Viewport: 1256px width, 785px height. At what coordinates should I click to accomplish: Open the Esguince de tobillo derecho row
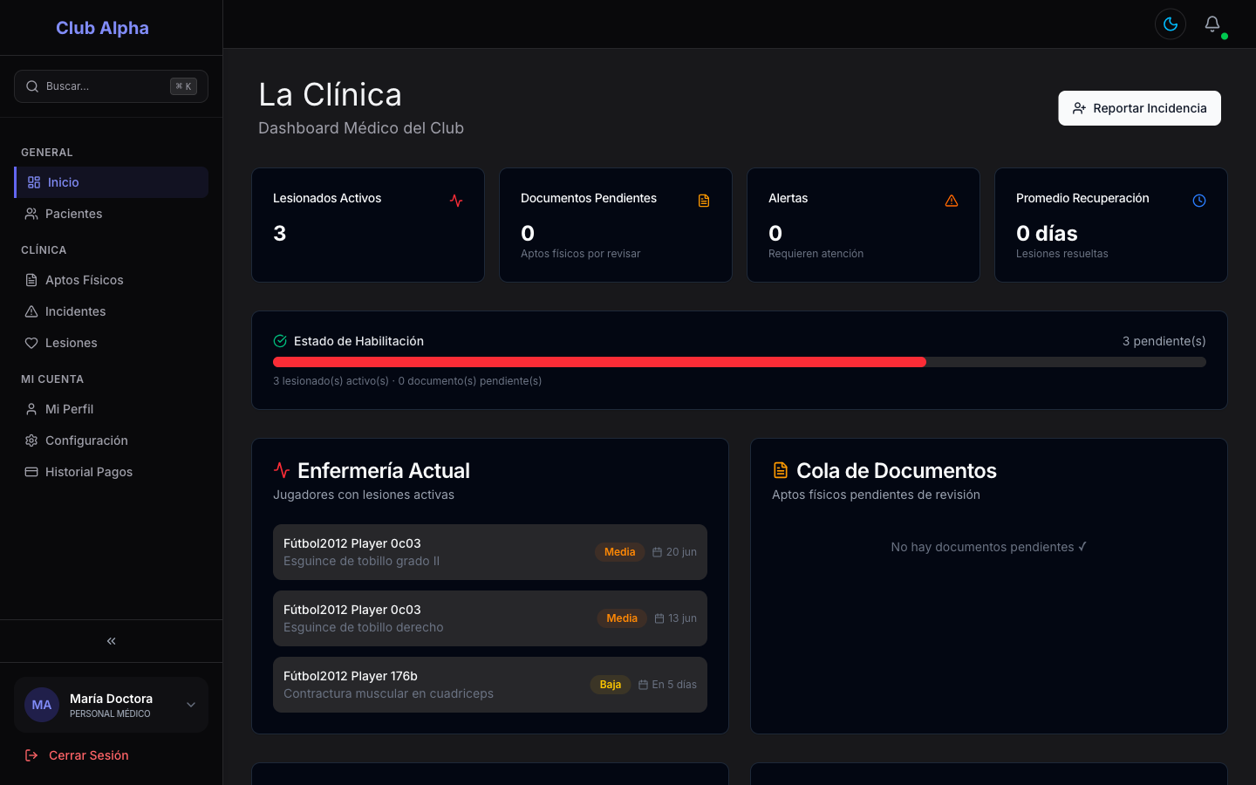tap(490, 618)
